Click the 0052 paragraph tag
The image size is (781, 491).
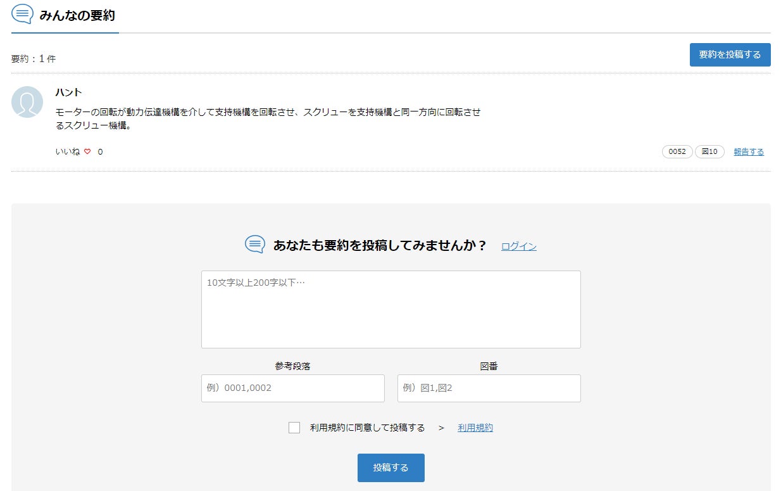(677, 152)
